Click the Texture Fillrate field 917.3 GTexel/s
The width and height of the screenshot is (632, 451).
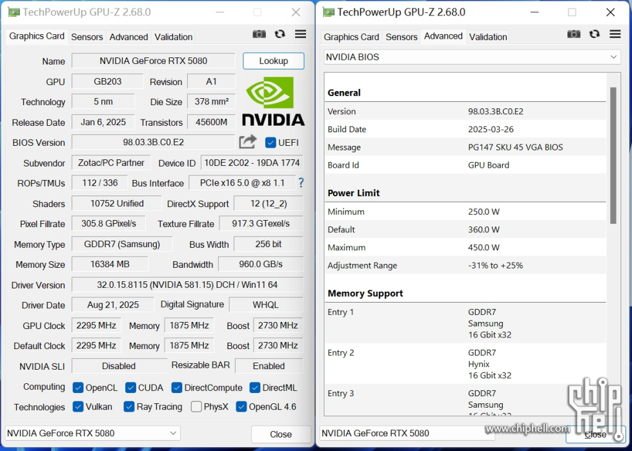point(261,223)
